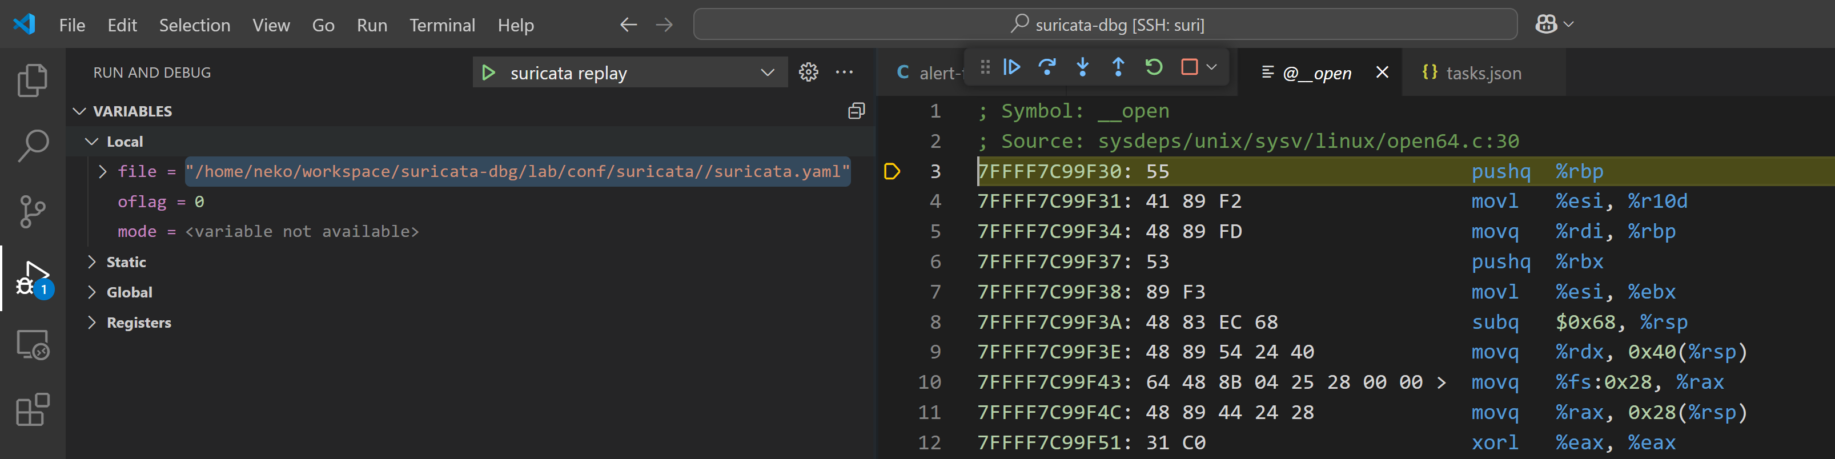Screen dimensions: 1835x459
Task: Open launch.json with the gear icon
Action: (x=808, y=72)
